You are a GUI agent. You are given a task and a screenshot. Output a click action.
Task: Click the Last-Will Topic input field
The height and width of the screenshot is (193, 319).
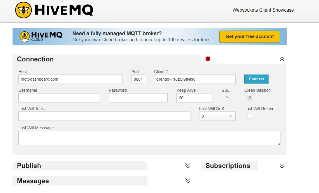[x=104, y=116]
